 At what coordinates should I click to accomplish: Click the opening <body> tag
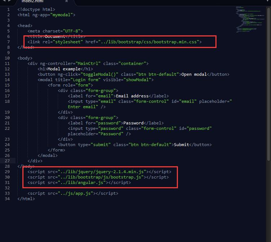(x=25, y=58)
